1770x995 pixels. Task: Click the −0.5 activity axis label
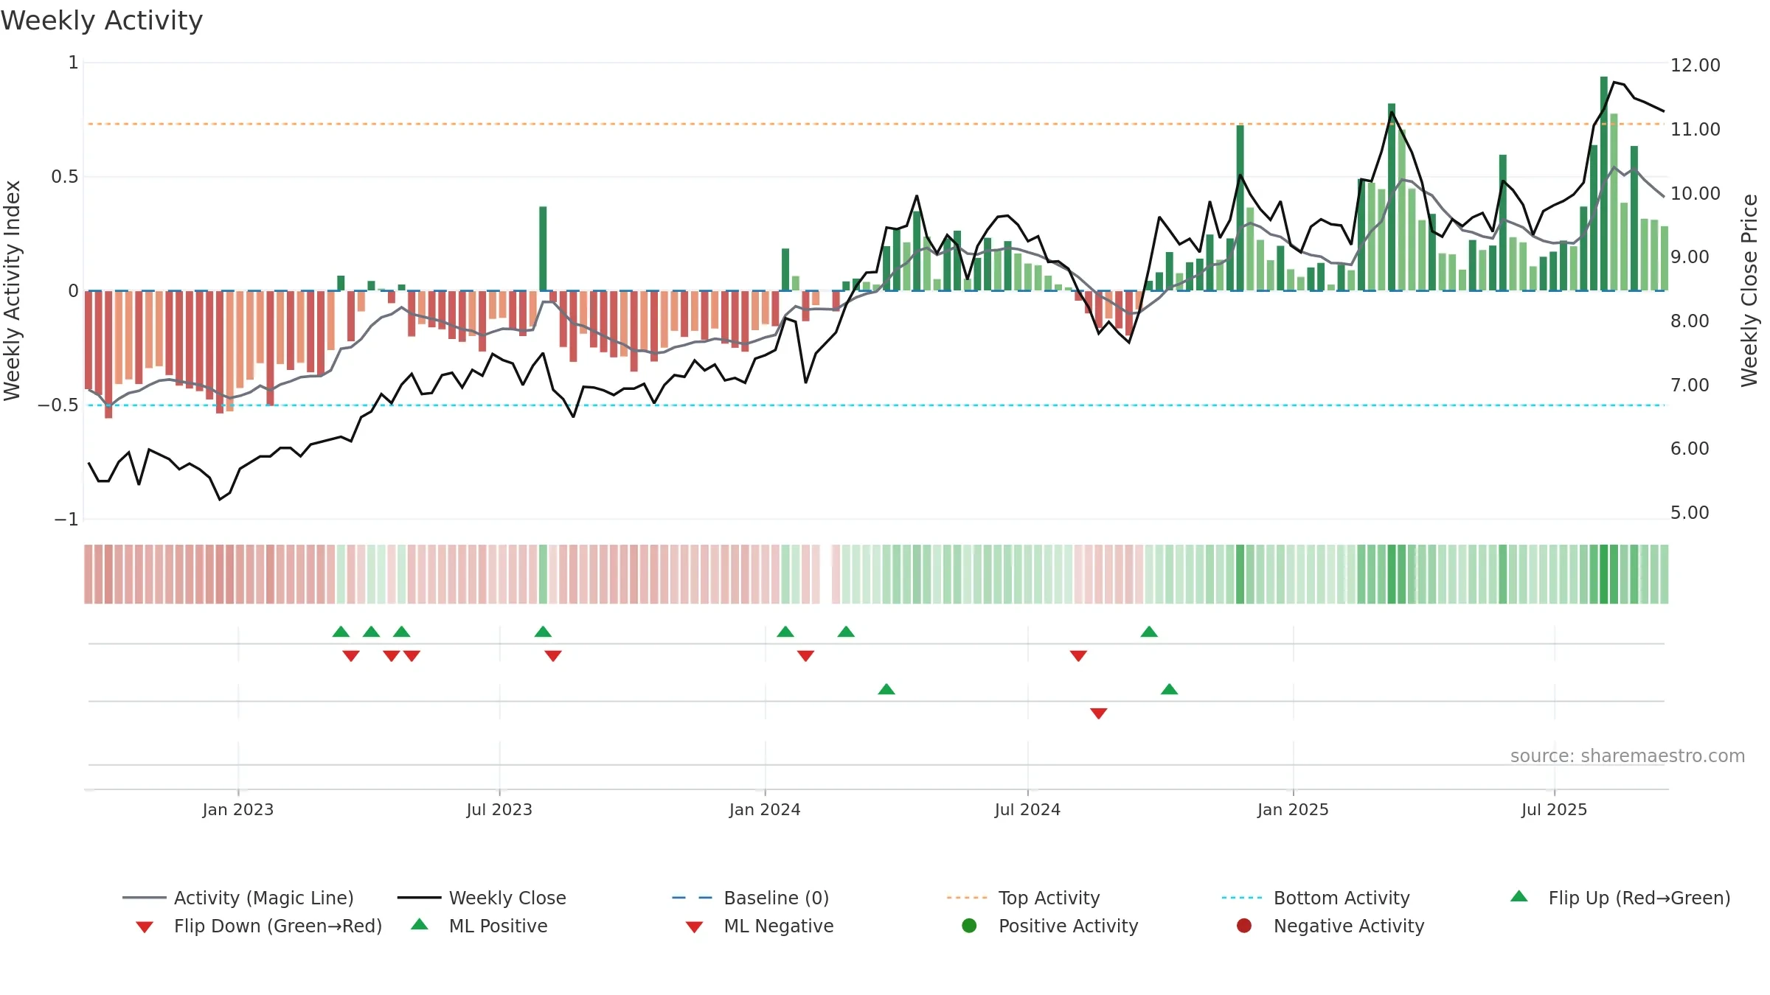[58, 405]
